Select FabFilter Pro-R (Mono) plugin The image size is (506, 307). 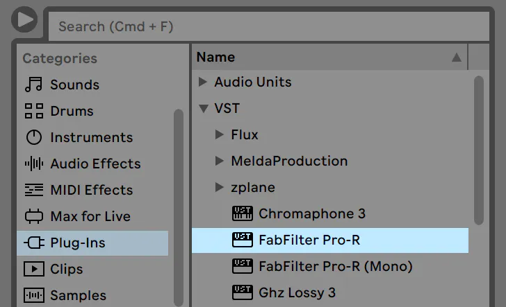[335, 266]
